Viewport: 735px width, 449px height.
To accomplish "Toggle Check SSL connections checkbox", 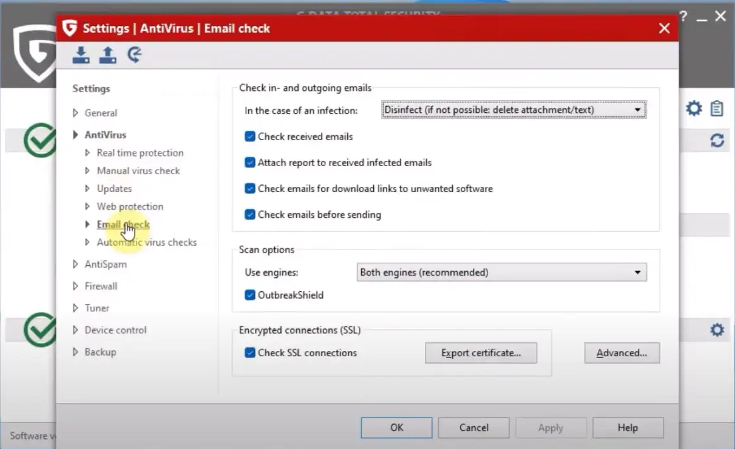I will click(250, 353).
